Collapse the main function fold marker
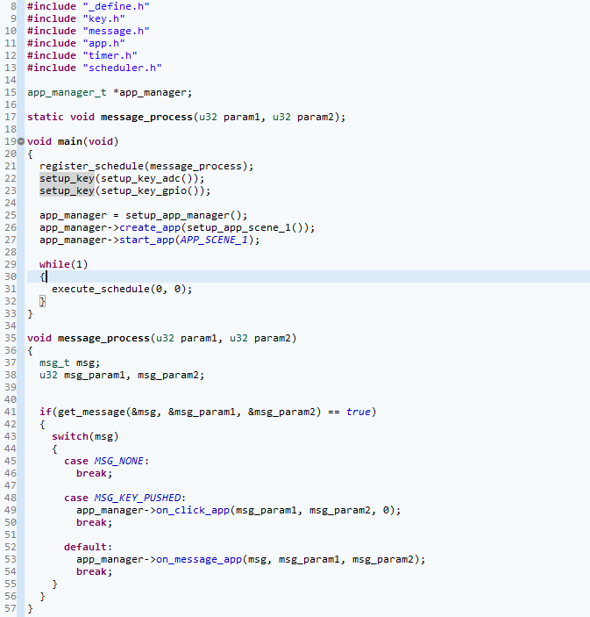 point(21,141)
